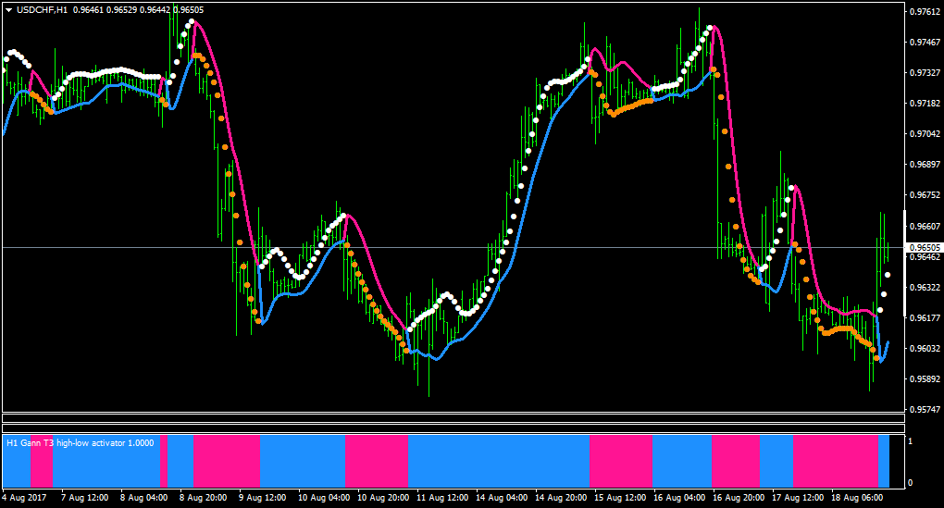
Task: Select the 15 Aug 12:00 time label
Action: (x=620, y=498)
